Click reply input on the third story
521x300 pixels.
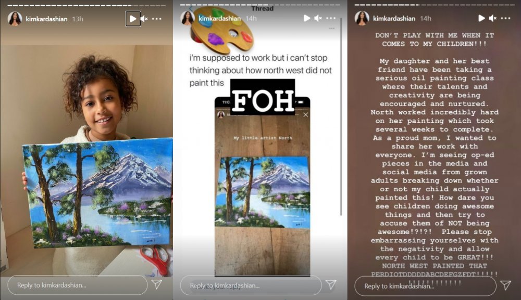[x=425, y=286]
